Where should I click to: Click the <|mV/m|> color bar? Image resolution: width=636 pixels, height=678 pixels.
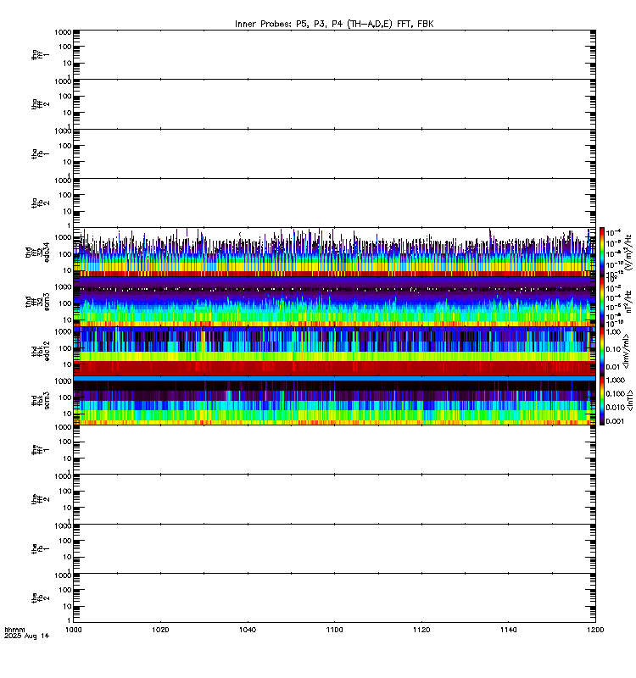602,351
